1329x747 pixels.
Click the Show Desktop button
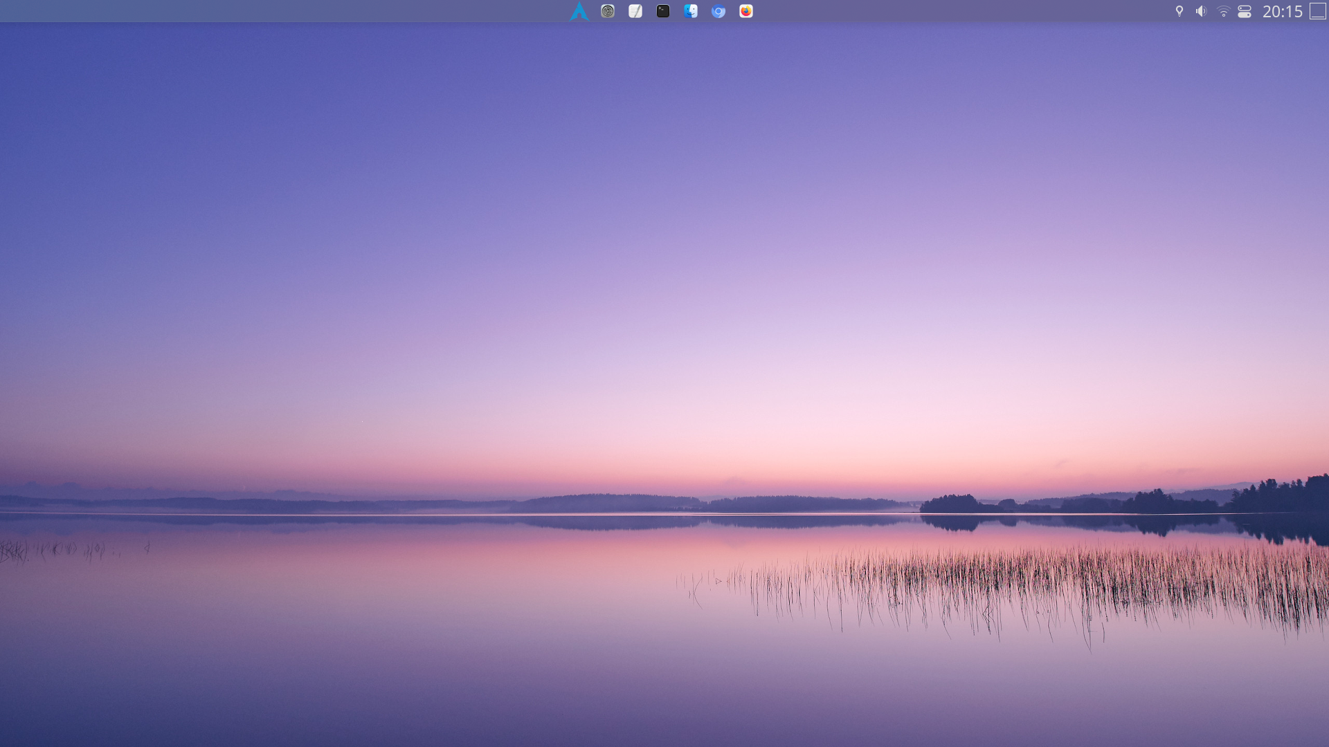click(1318, 11)
